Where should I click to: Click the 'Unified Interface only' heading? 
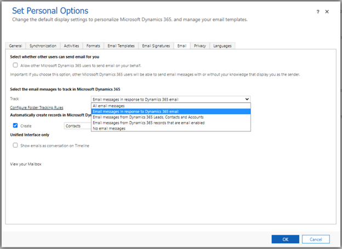click(x=30, y=135)
